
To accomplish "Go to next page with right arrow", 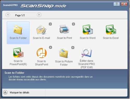I will (x=39, y=15).
